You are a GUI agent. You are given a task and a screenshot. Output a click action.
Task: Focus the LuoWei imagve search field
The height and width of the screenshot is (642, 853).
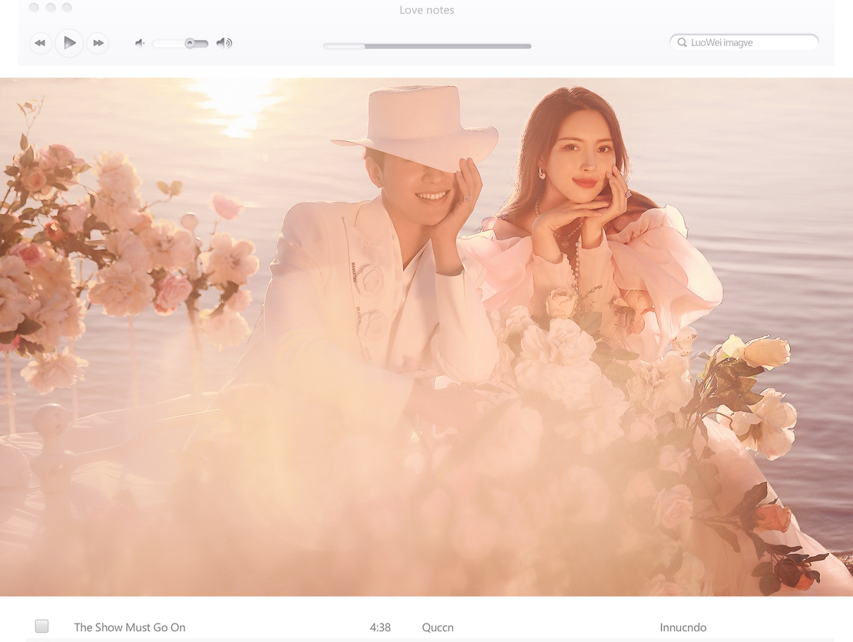click(x=744, y=42)
